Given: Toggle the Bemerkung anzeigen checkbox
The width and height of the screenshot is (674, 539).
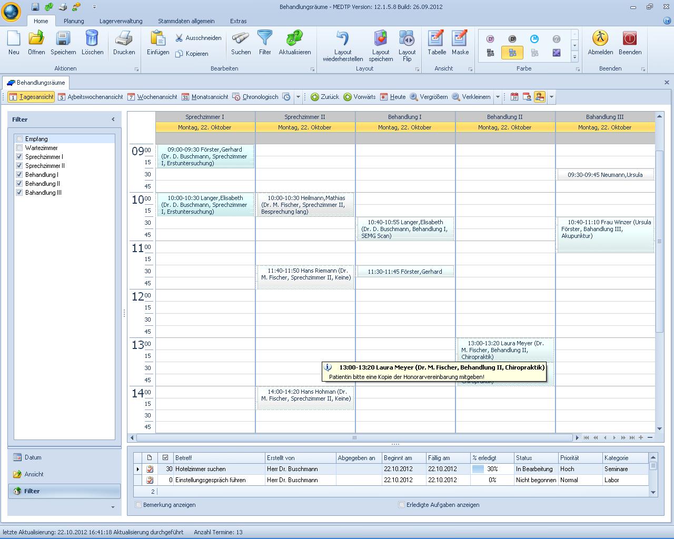Looking at the screenshot, I should 138,505.
